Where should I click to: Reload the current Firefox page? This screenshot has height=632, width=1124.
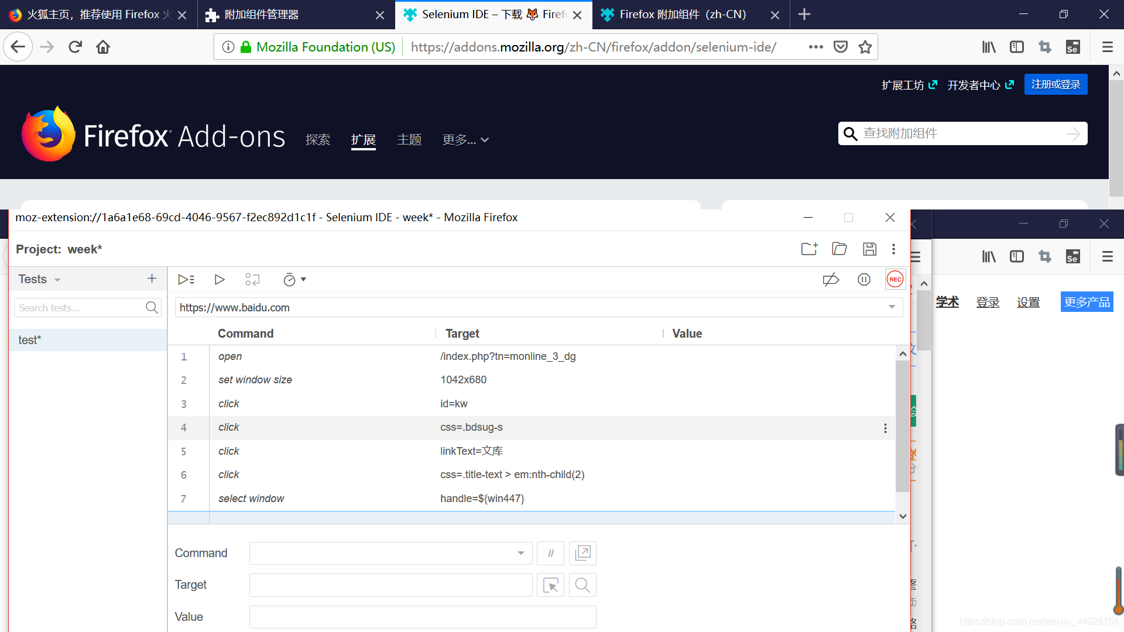(x=75, y=47)
